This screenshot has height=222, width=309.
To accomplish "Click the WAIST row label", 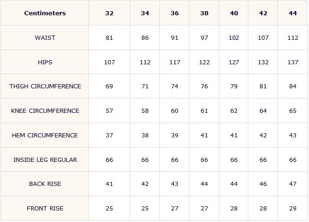I will 45,37.
